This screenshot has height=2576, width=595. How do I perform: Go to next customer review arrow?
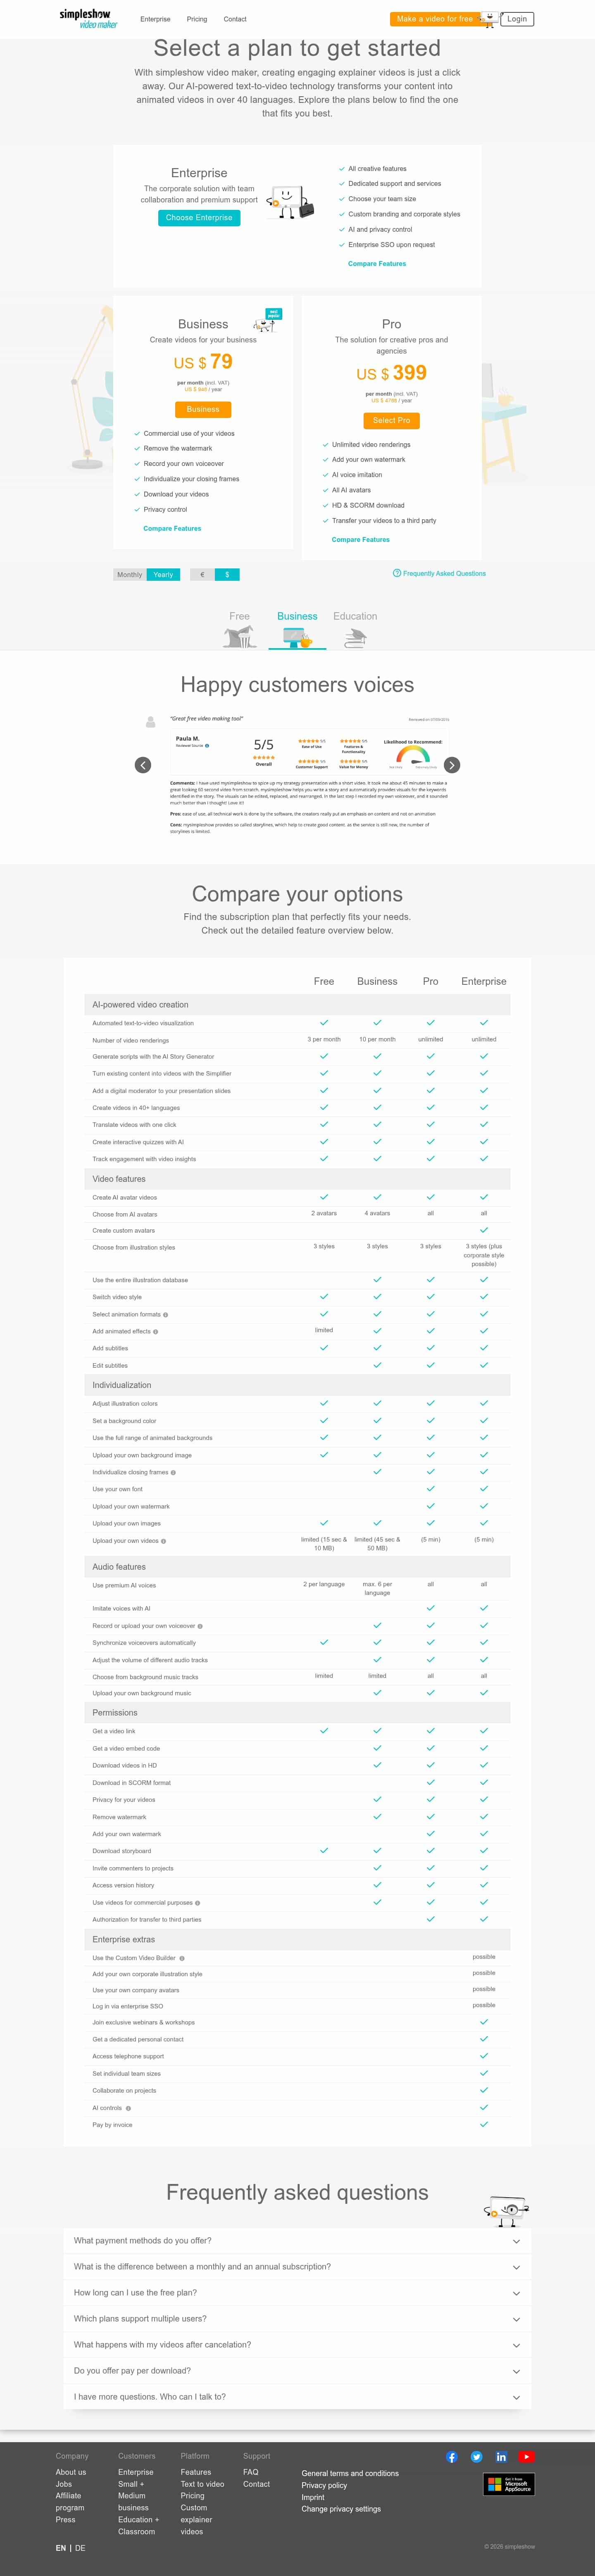coord(452,765)
